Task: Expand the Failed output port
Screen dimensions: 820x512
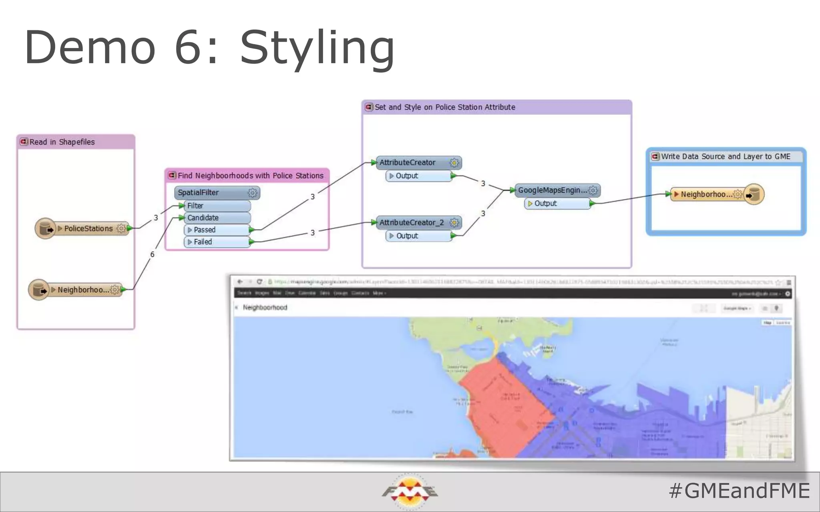Action: coord(190,242)
